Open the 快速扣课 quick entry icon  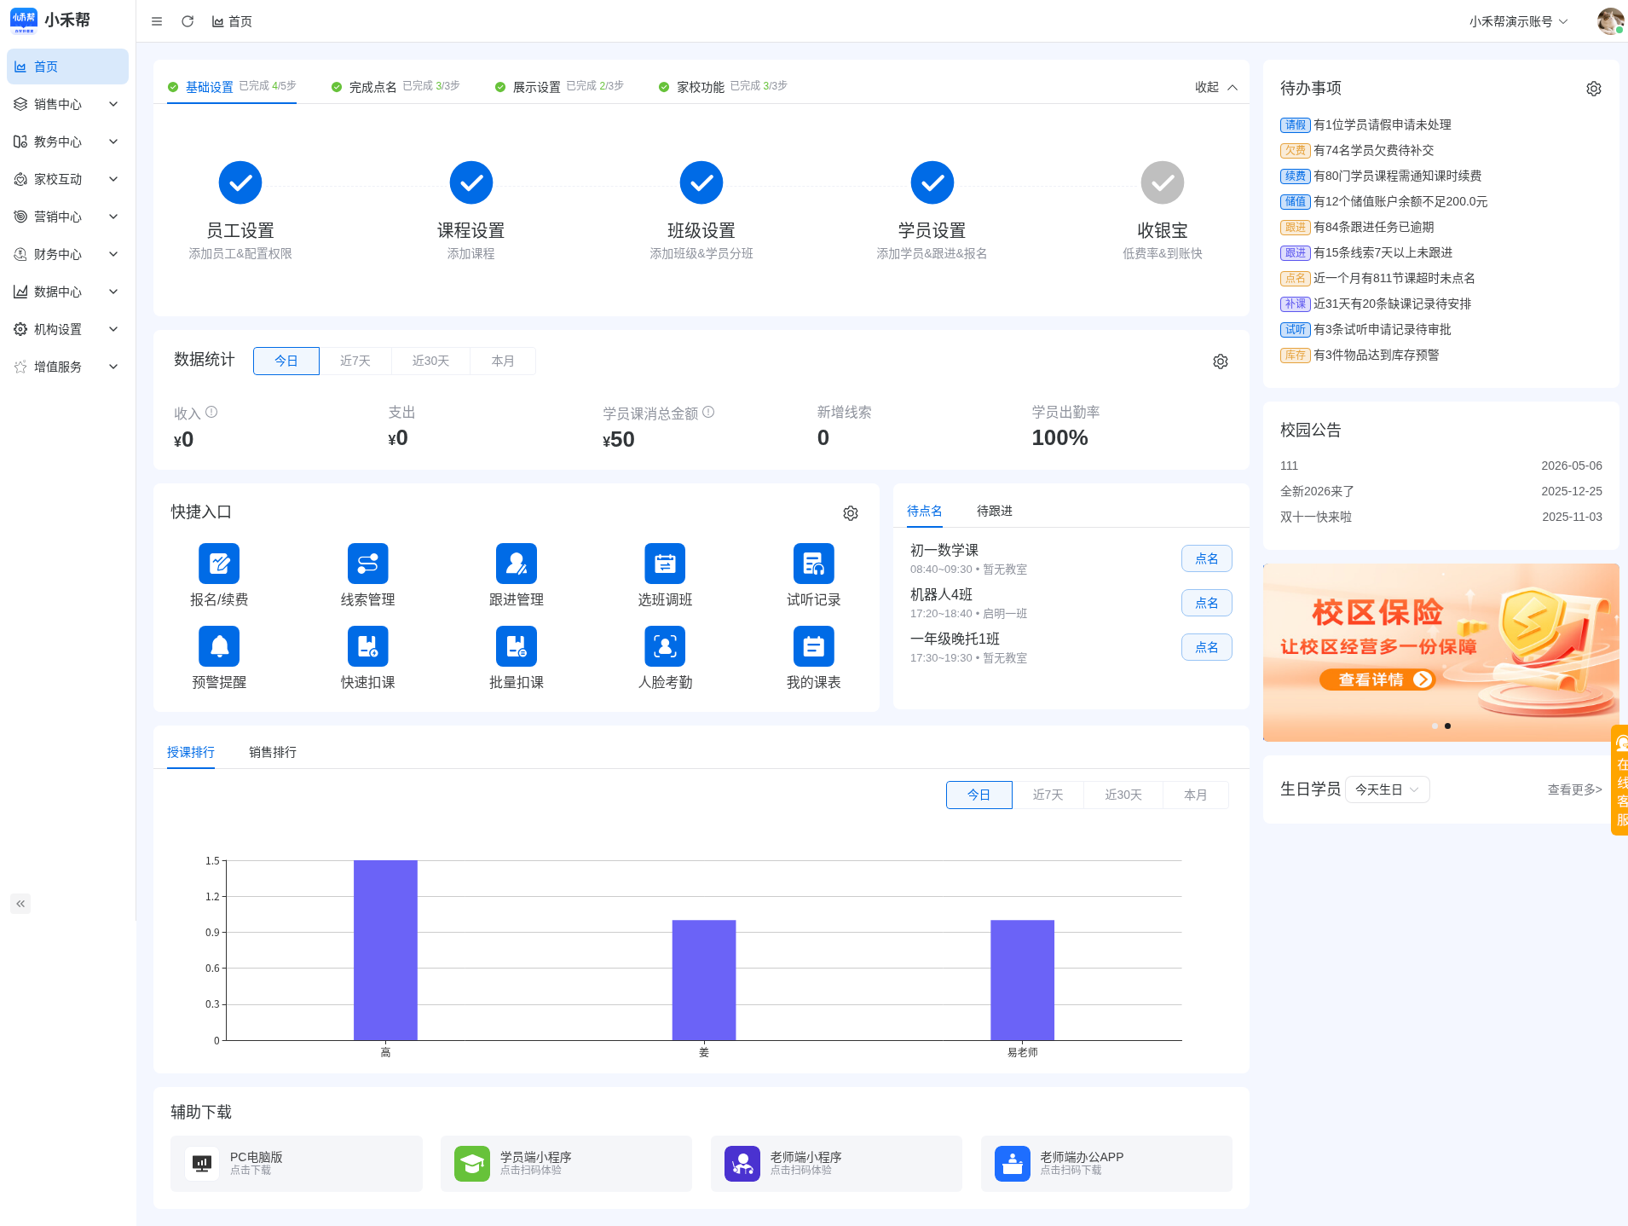click(x=367, y=646)
